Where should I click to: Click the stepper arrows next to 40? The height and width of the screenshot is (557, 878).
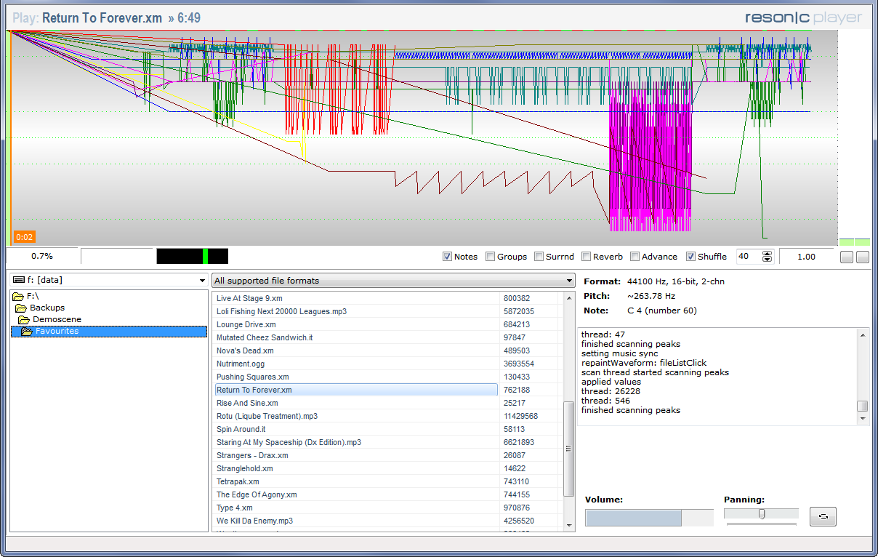(x=768, y=257)
